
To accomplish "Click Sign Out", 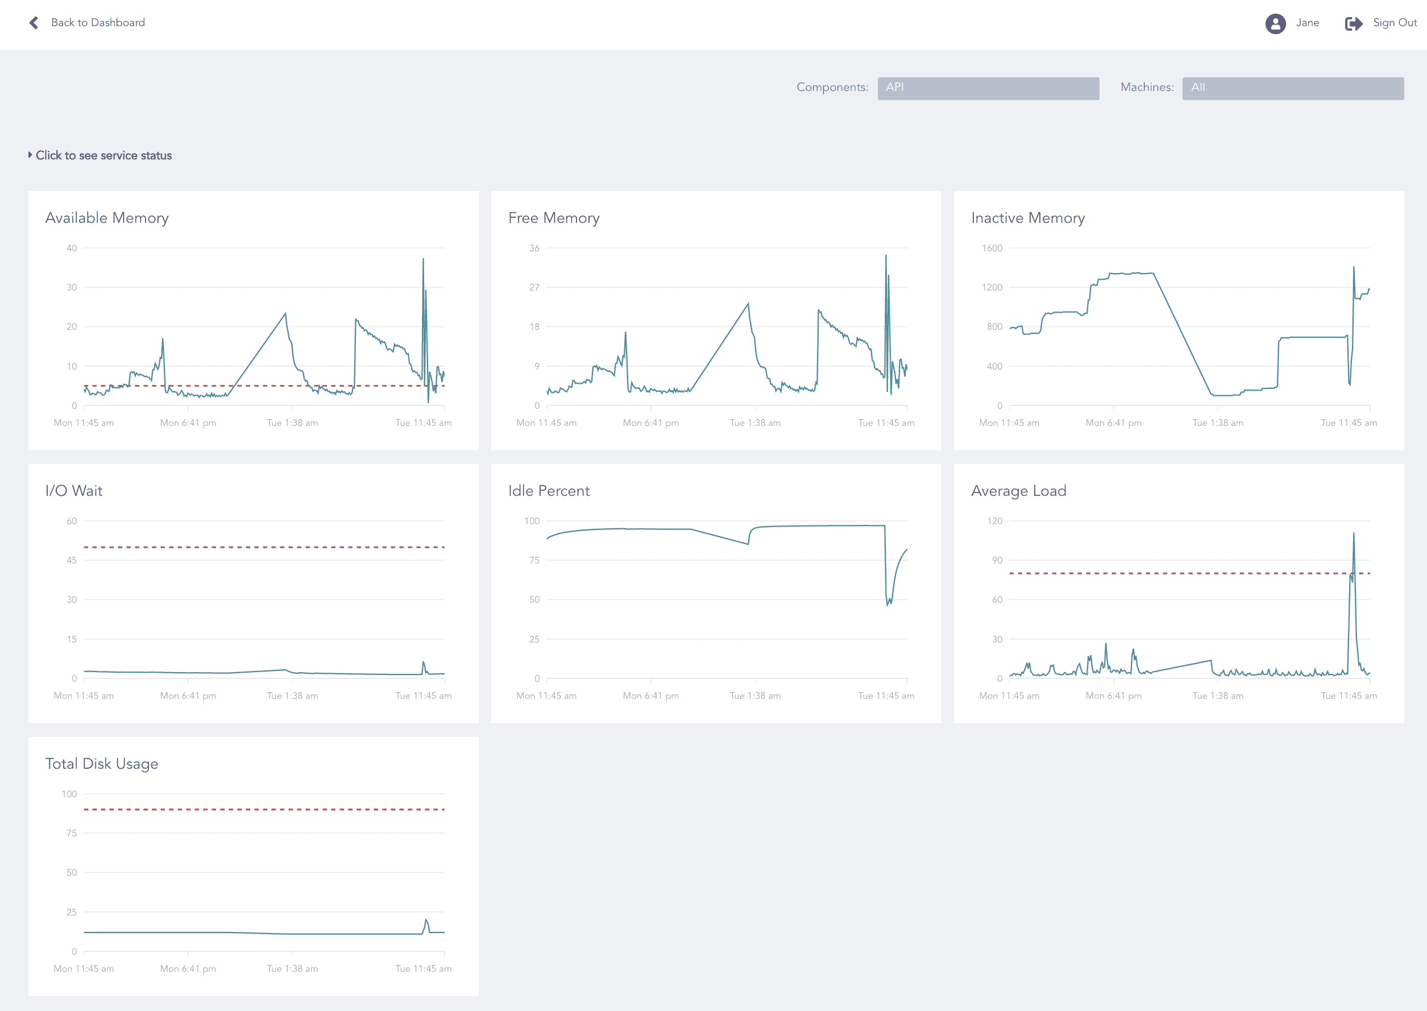I will pyautogui.click(x=1395, y=22).
